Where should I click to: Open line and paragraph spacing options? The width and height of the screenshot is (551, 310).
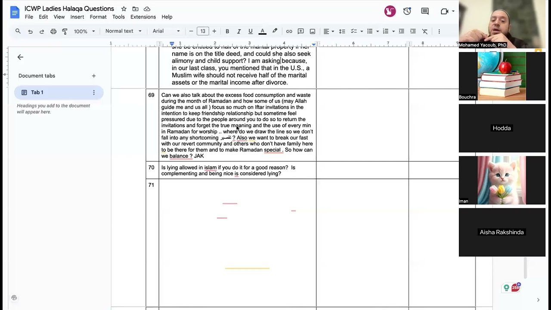click(342, 31)
